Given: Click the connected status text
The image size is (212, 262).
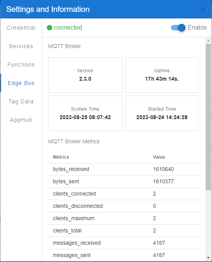Looking at the screenshot, I should [x=68, y=27].
